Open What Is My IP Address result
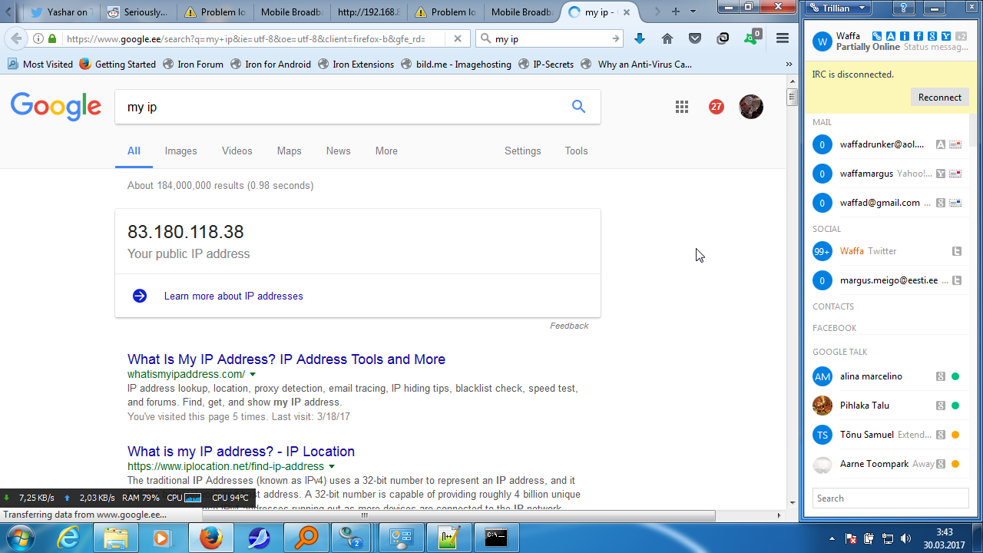The width and height of the screenshot is (983, 553). coord(286,359)
